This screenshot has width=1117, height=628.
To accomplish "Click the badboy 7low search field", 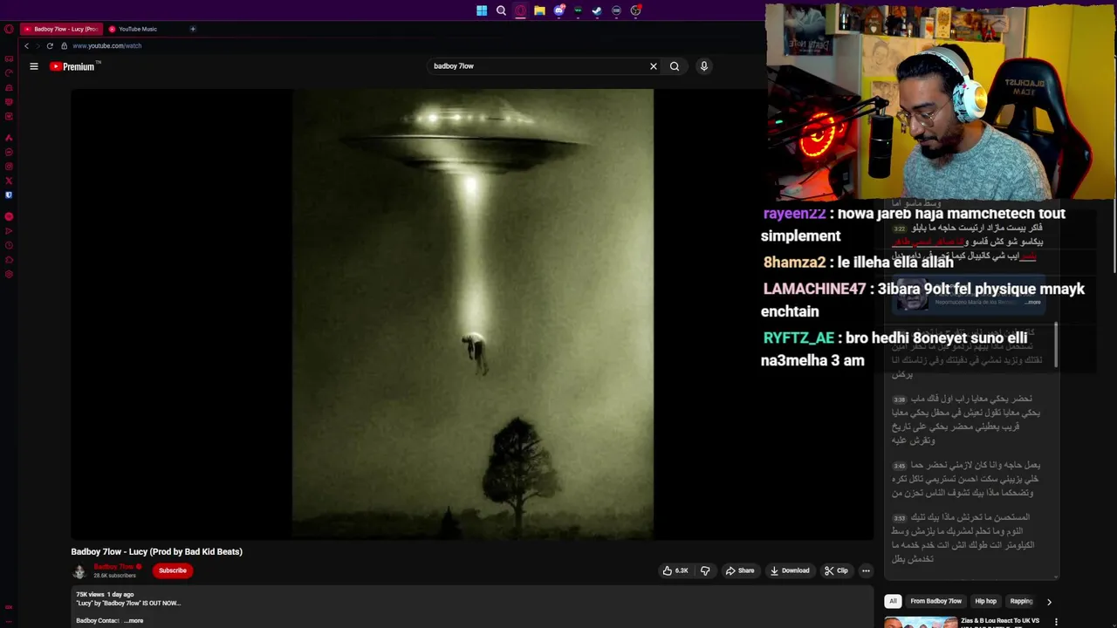I will pyautogui.click(x=537, y=66).
